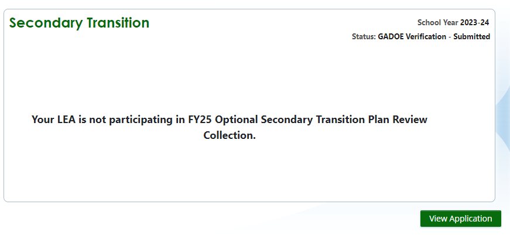Viewport: 510px width, 235px height.
Task: Select the 2023-24 school year value
Action: tap(474, 23)
